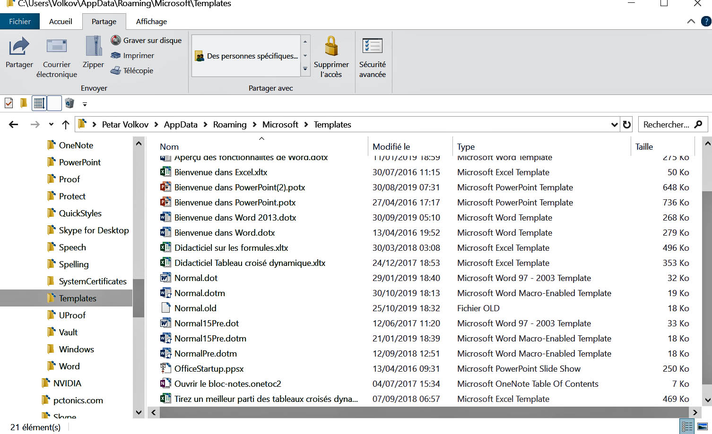Viewport: 712px width, 434px height.
Task: Click Petar Volkov in the breadcrumb
Action: pos(125,125)
